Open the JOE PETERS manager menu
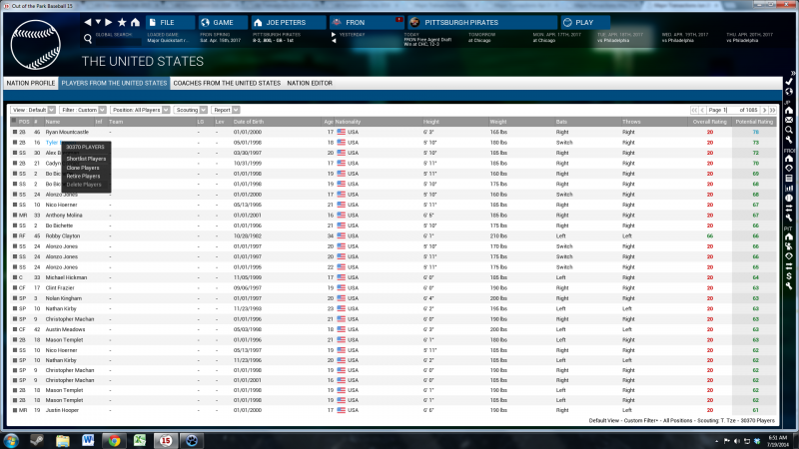The width and height of the screenshot is (799, 449). point(289,22)
